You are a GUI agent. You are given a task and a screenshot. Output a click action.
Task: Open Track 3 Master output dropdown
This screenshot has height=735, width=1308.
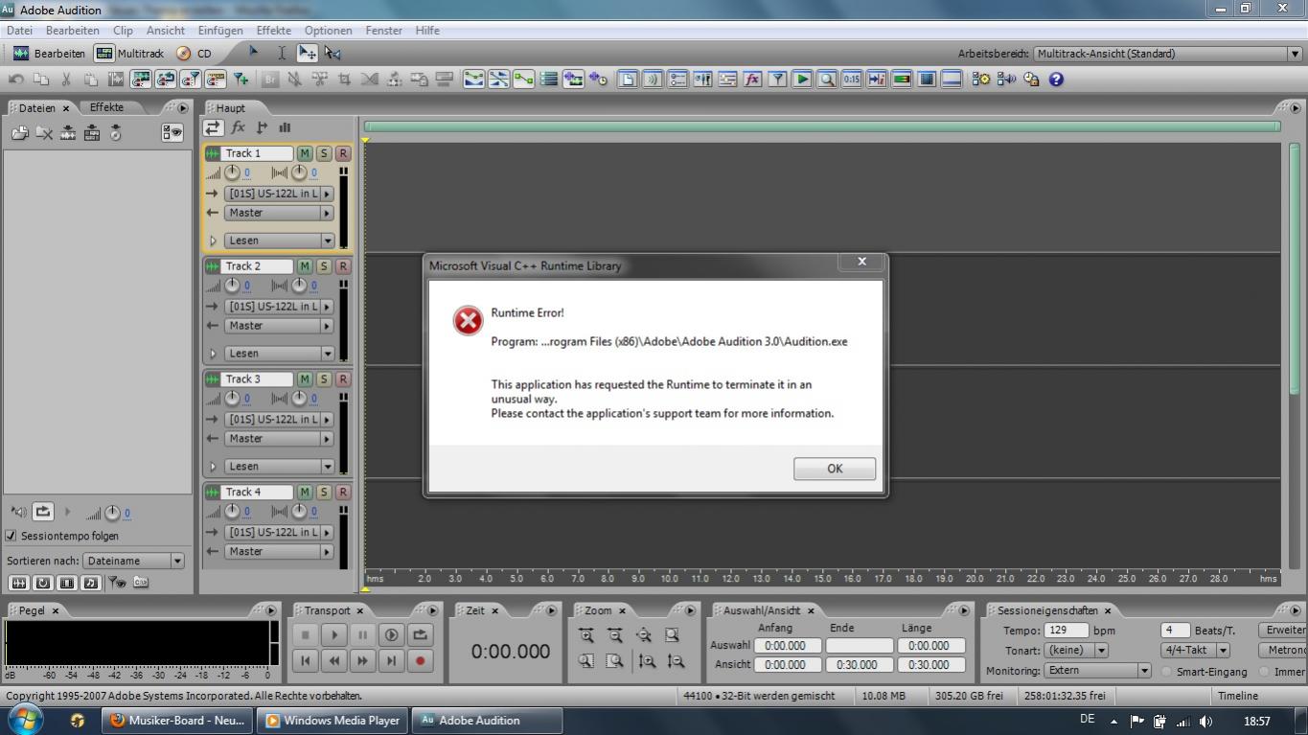coord(279,439)
